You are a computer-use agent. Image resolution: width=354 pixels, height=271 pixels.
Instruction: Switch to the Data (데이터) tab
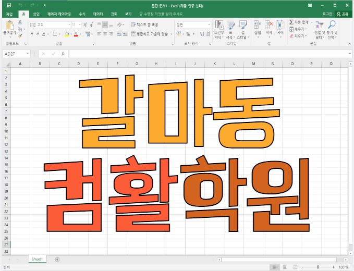(x=98, y=14)
